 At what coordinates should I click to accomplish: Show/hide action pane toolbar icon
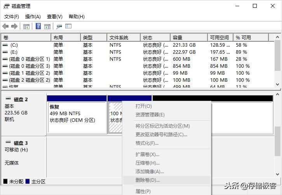(x=47, y=26)
